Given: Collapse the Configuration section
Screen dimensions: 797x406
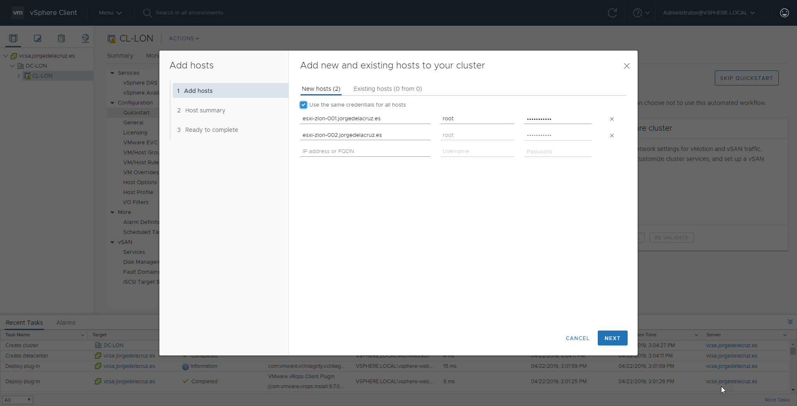Looking at the screenshot, I should click(112, 103).
